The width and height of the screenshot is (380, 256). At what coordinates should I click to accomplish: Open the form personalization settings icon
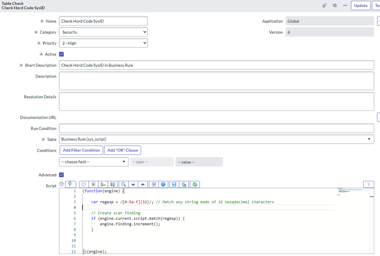tap(335, 5)
